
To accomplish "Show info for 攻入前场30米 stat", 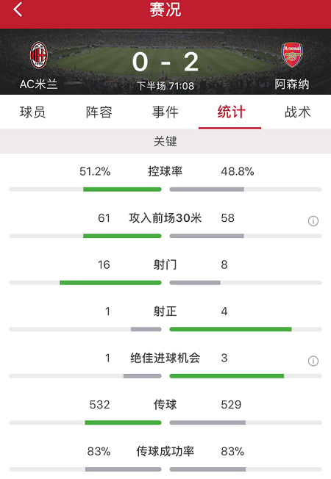I will coord(313,220).
